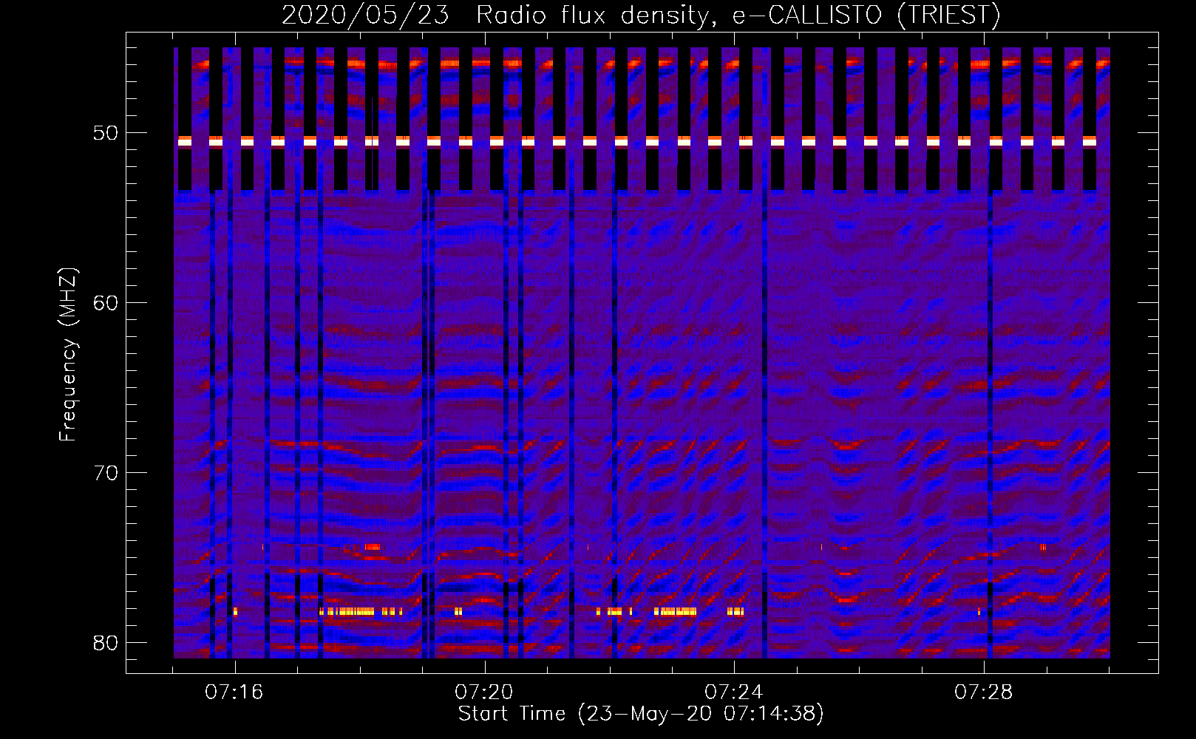Click the '60' frequency axis label
Image resolution: width=1196 pixels, height=739 pixels.
(106, 303)
